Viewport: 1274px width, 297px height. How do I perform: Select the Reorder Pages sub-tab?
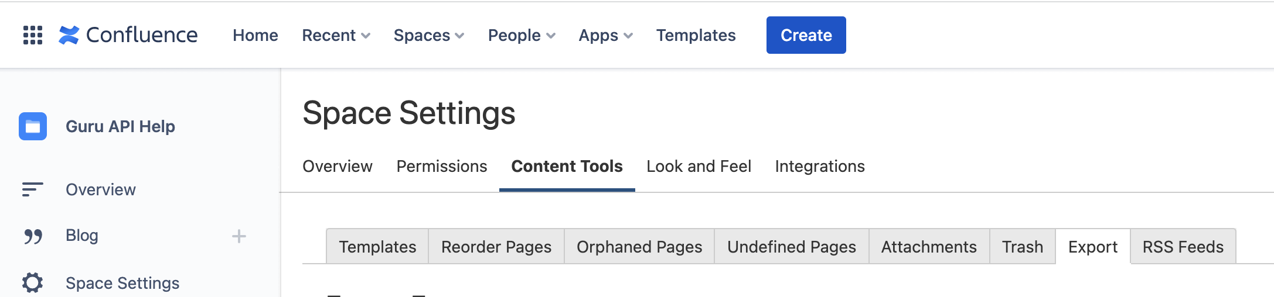[496, 247]
